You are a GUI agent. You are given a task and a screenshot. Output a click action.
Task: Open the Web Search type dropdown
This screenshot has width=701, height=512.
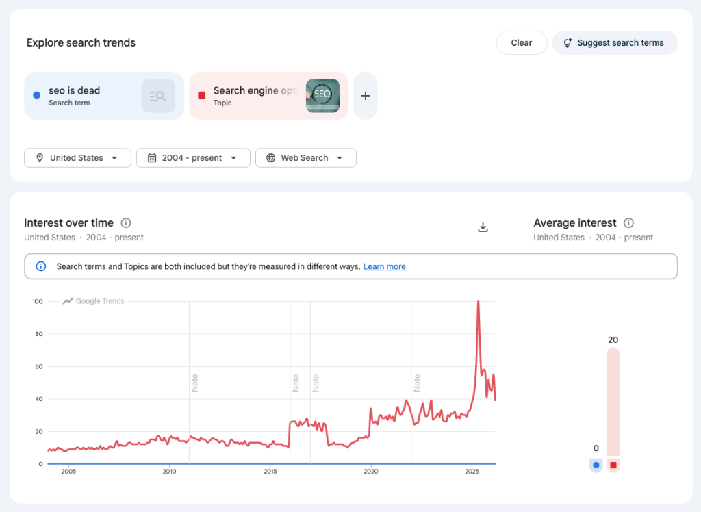[x=305, y=158]
